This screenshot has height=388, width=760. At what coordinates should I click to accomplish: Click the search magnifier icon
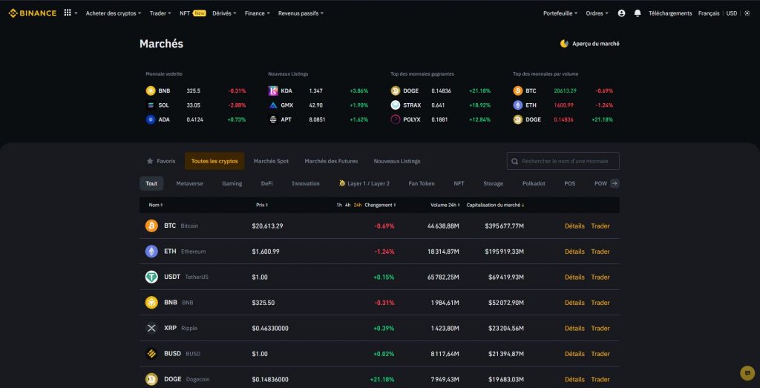click(514, 161)
